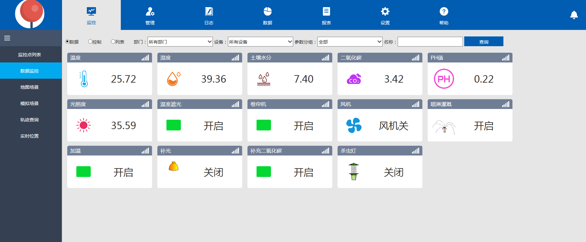This screenshot has height=242, width=586.
Task: Open the 部门 dropdown list
Action: [180, 42]
